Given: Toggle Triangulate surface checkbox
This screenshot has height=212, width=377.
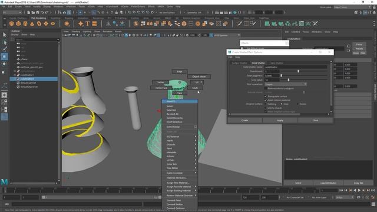Looking at the screenshot, I should pyautogui.click(x=266, y=97).
